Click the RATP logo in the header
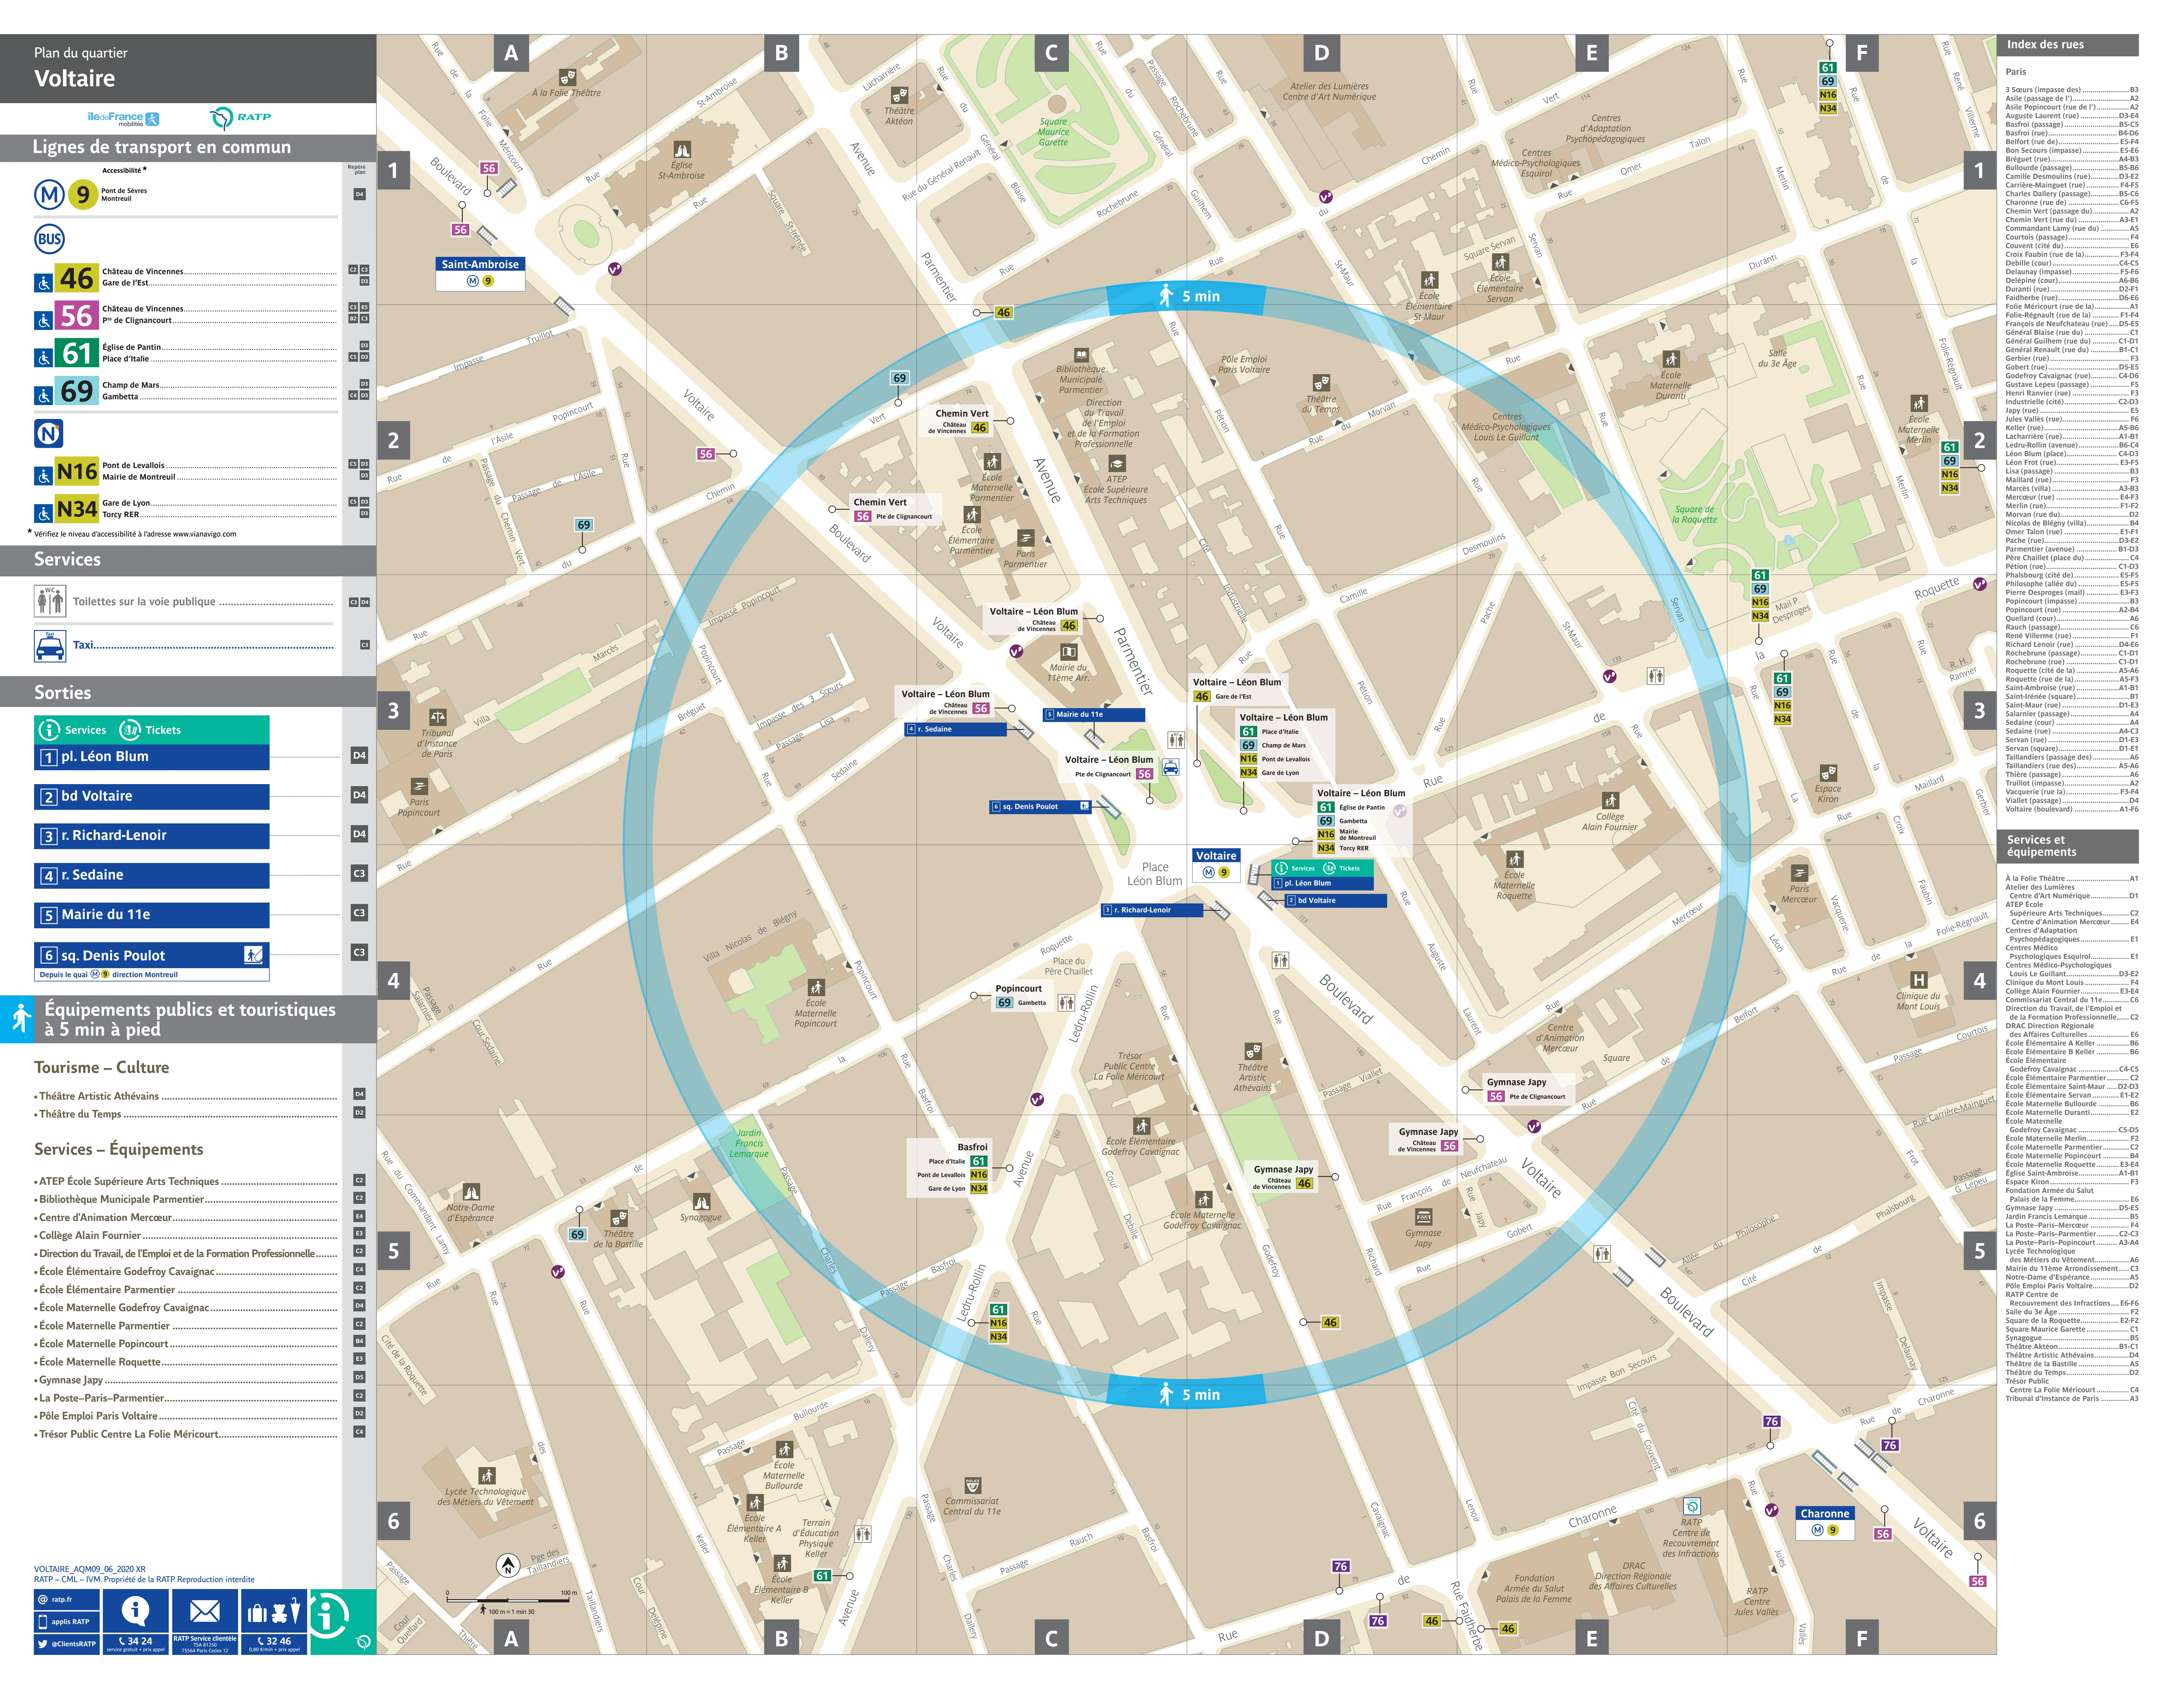 point(240,118)
